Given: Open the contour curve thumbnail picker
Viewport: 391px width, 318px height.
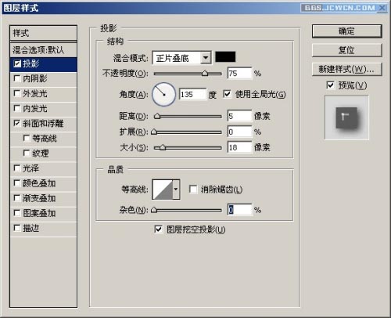Looking at the screenshot, I should point(163,190).
